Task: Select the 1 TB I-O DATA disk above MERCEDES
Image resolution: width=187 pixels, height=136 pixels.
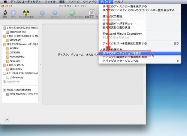Action: click(13, 65)
